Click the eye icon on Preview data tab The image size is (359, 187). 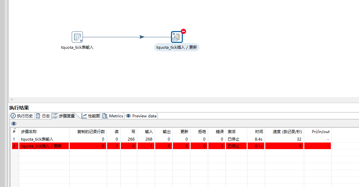tap(128, 116)
